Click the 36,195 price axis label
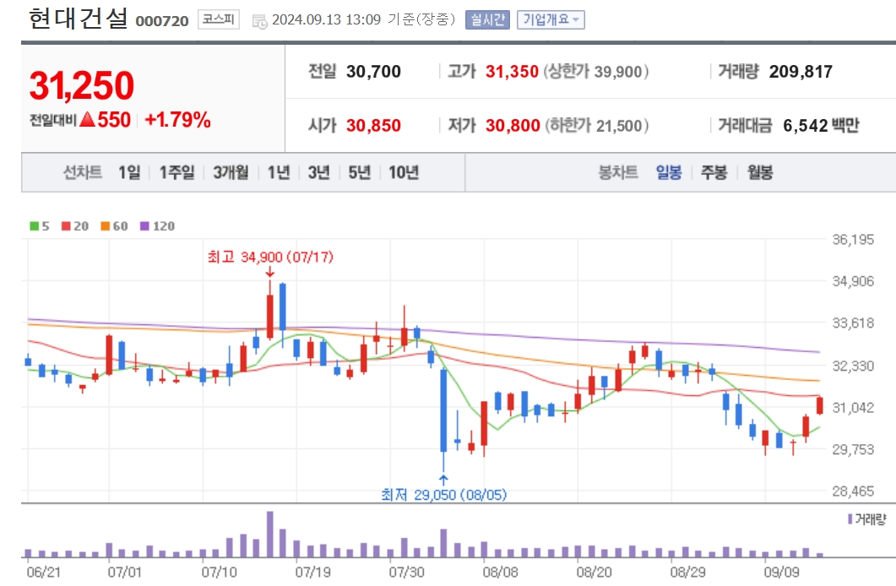 (x=853, y=240)
